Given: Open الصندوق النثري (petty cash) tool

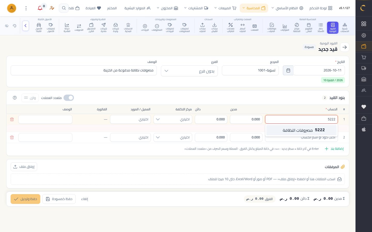Looking at the screenshot, I should [x=91, y=27].
